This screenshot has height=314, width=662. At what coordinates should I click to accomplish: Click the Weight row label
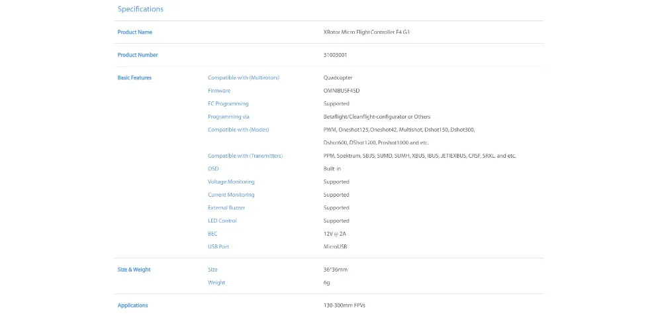pyautogui.click(x=216, y=282)
